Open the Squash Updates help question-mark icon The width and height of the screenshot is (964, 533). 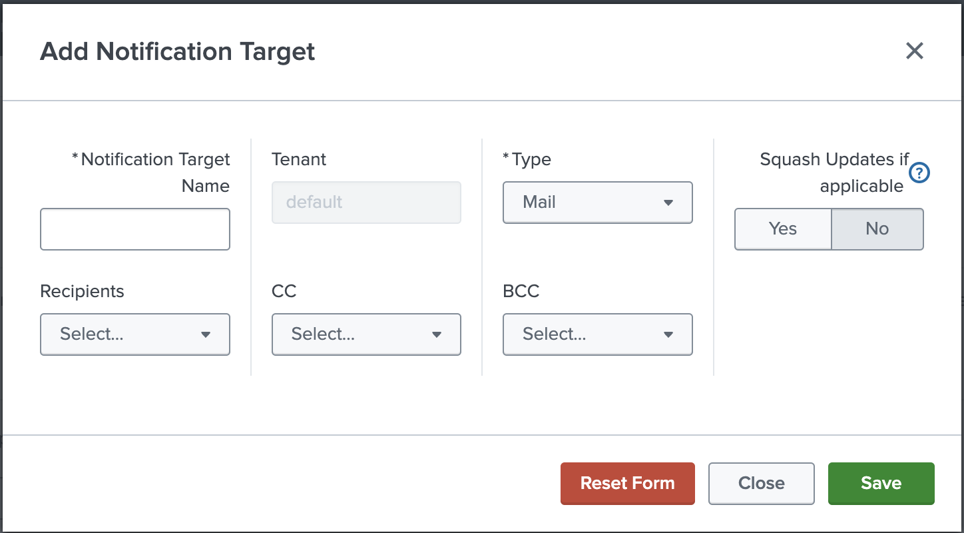[x=919, y=173]
